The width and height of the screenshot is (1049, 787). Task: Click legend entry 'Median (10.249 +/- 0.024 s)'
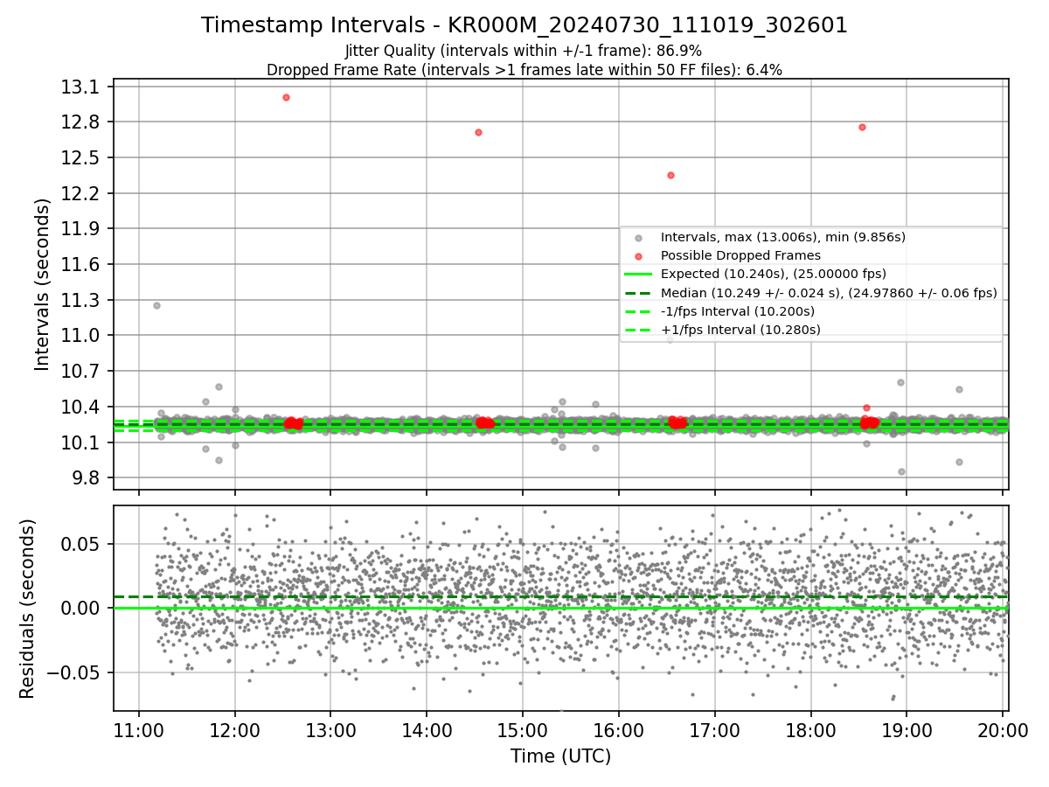point(813,293)
